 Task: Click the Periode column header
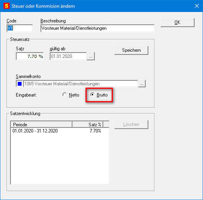click(x=41, y=124)
